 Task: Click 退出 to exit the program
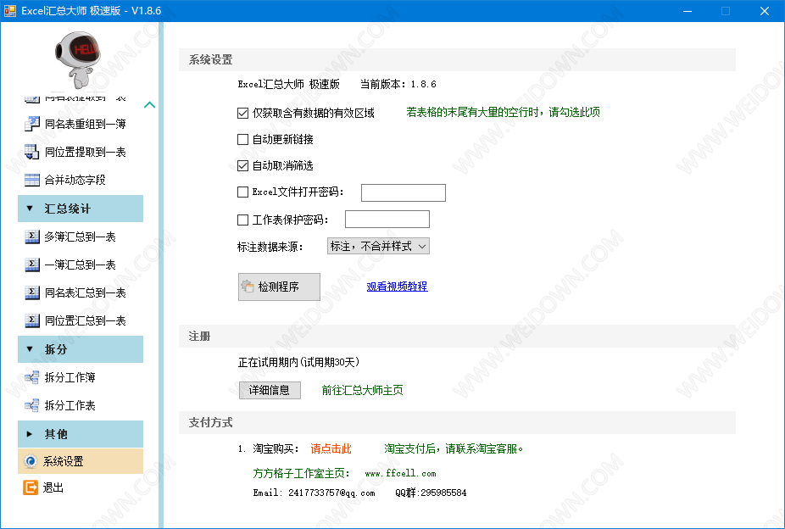pos(53,487)
